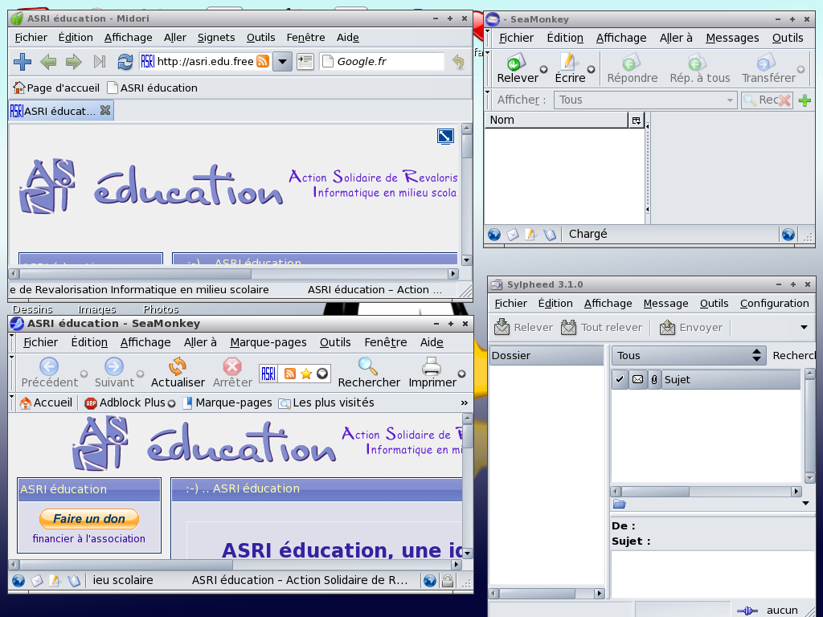
Task: Click the green plus icon beside SeaMonkey mail search
Action: pyautogui.click(x=805, y=100)
